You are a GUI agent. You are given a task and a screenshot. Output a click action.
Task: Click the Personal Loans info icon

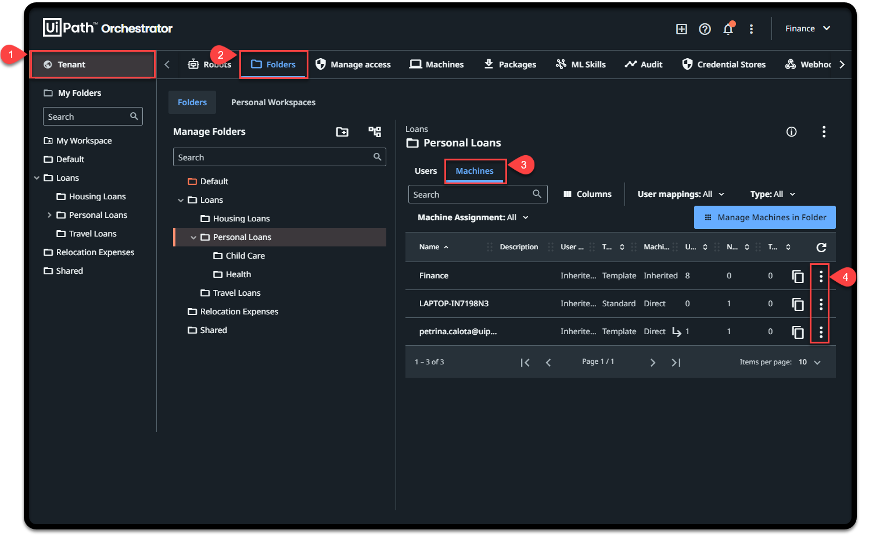(791, 132)
